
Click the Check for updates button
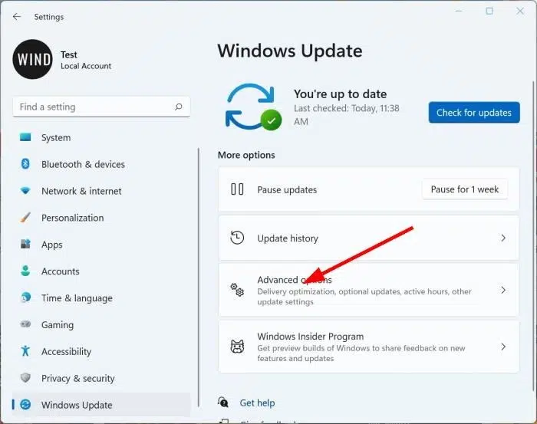pos(474,112)
